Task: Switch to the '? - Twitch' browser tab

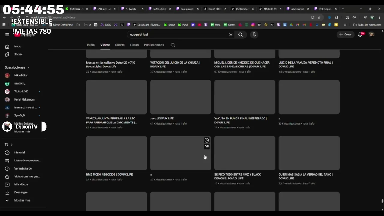Action: click(x=131, y=9)
